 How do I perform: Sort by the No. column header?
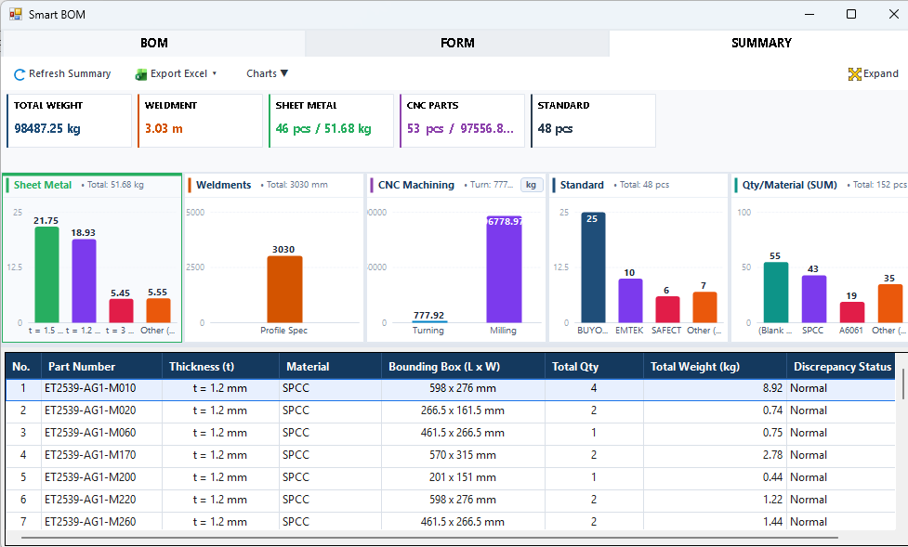click(23, 367)
